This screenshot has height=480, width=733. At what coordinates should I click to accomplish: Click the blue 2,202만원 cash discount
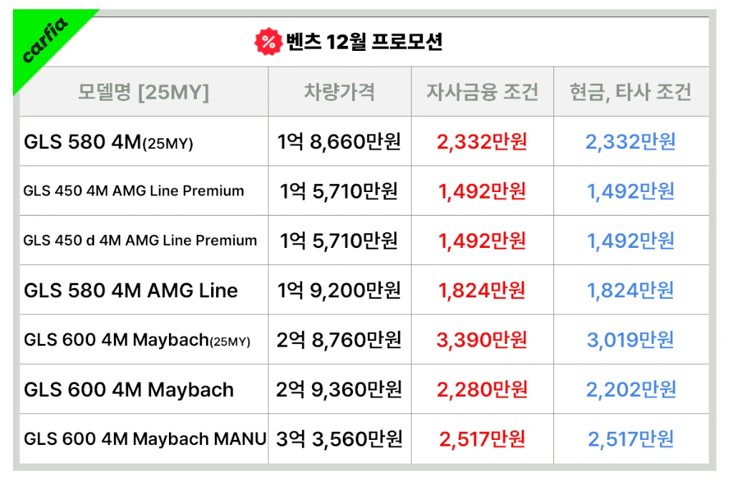click(631, 390)
